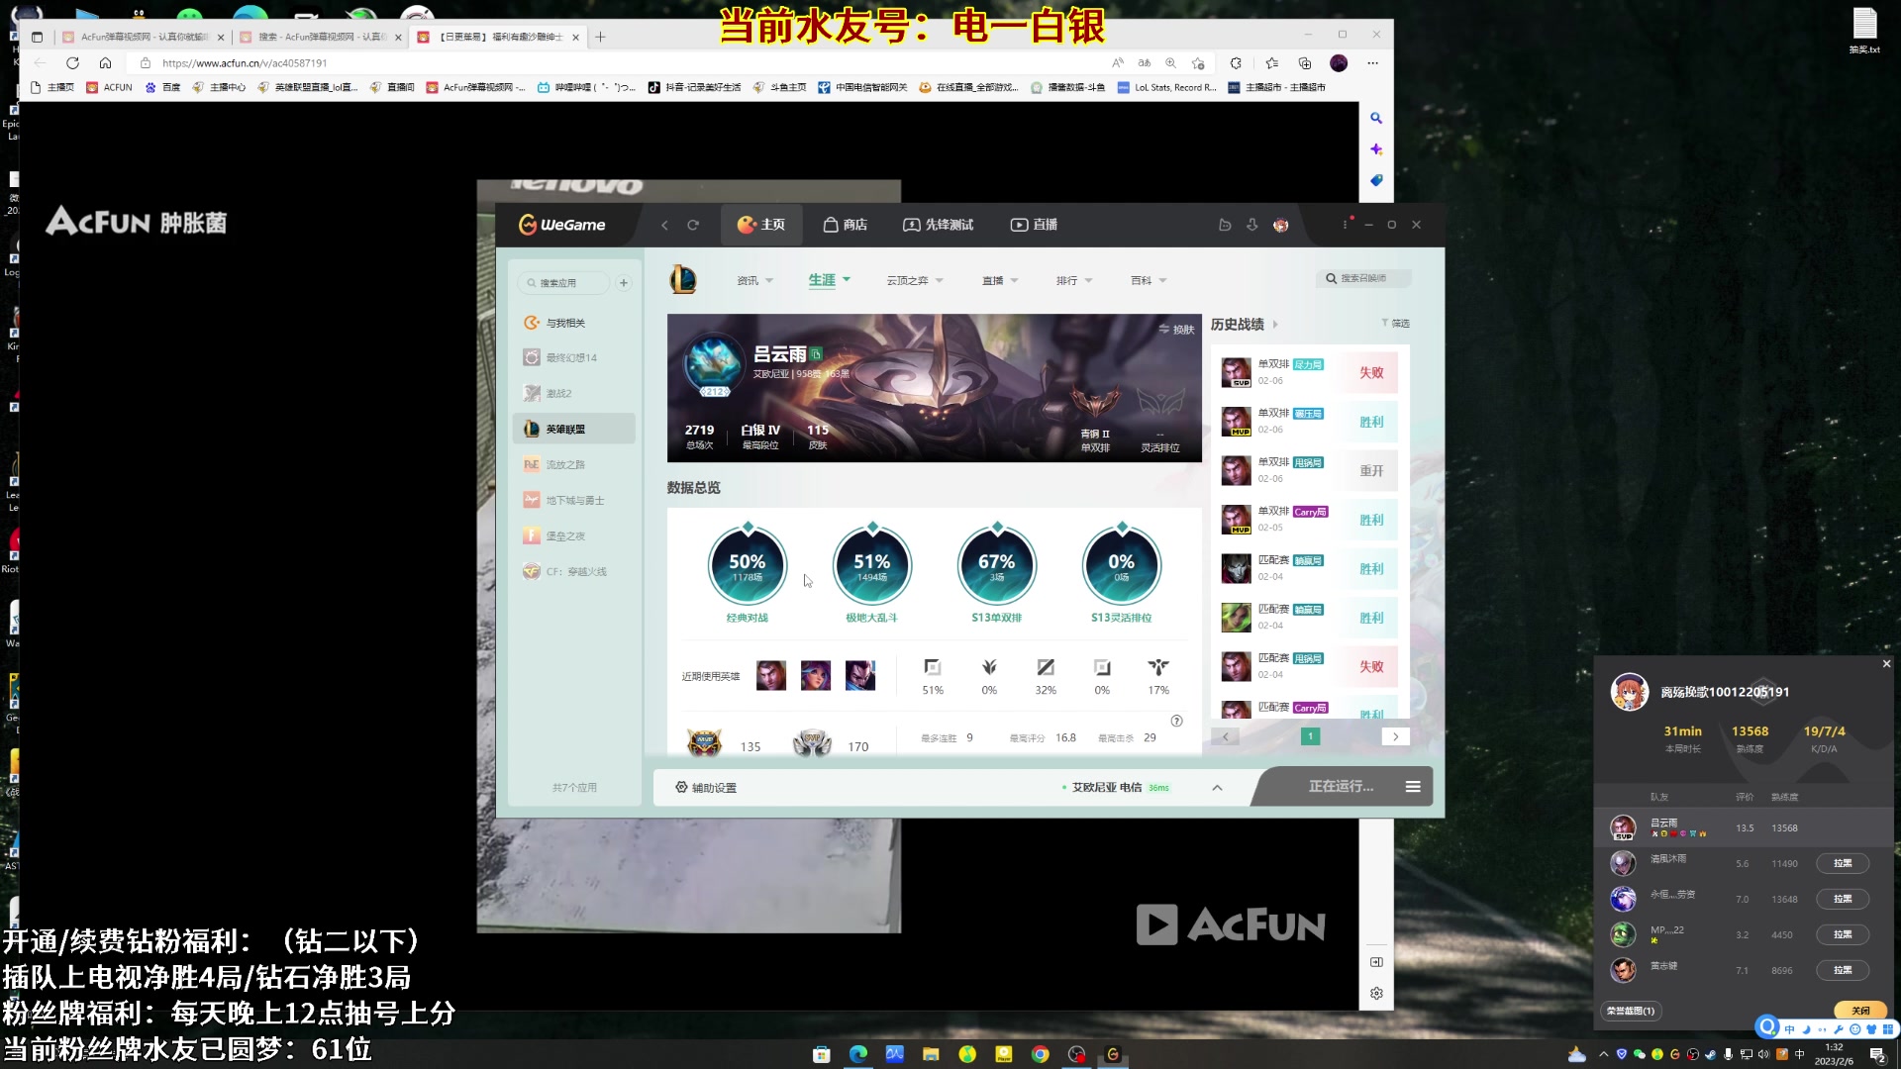This screenshot has height=1069, width=1901.
Task: Expand the 百科 dropdown
Action: [1149, 280]
